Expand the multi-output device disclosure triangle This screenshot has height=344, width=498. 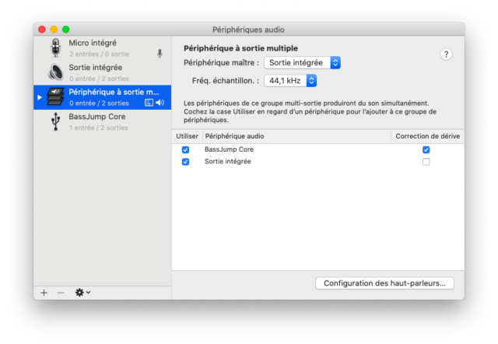(40, 97)
